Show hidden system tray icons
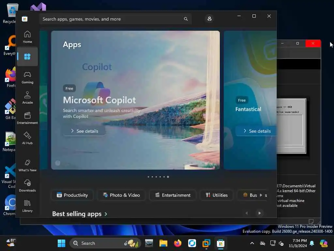The width and height of the screenshot is (334, 251). coord(252,243)
